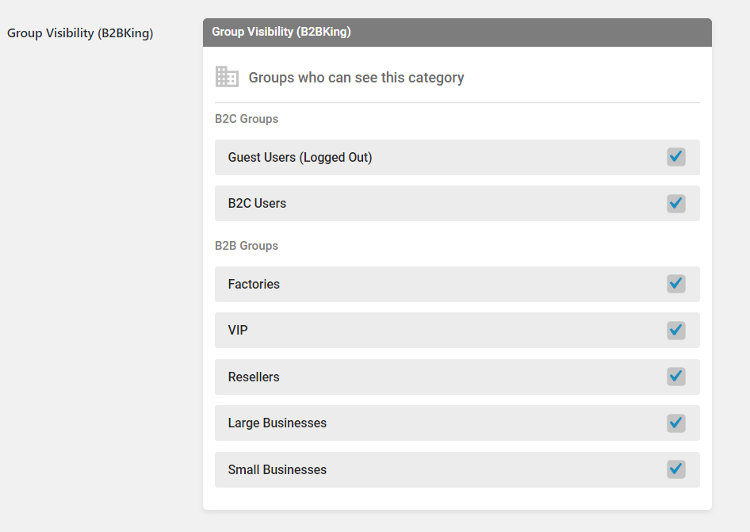Uncheck the Resellers checkbox
This screenshot has width=750, height=532.
pyautogui.click(x=675, y=377)
